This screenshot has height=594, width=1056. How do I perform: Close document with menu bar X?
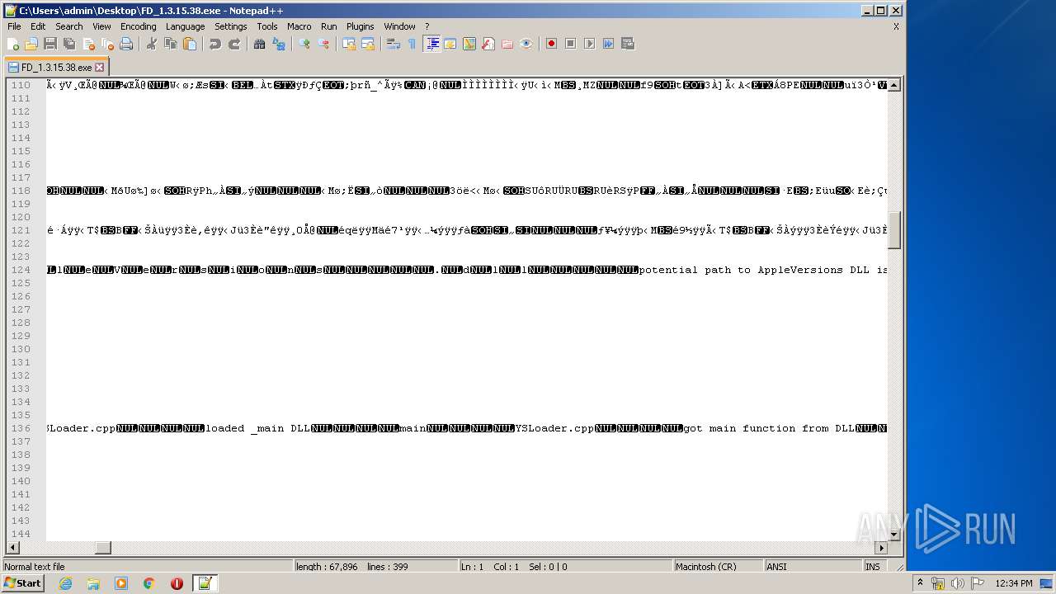(896, 26)
